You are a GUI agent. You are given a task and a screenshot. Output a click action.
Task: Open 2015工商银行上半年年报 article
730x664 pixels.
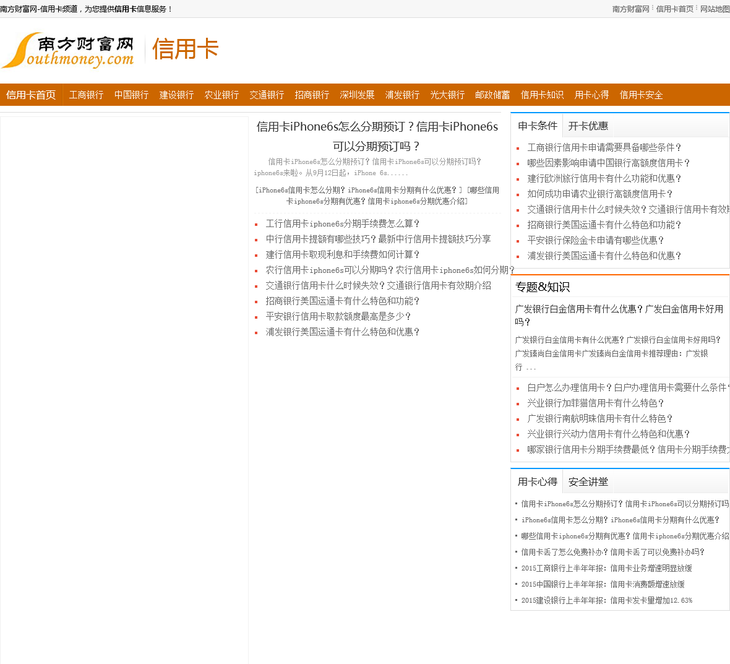[x=607, y=568]
